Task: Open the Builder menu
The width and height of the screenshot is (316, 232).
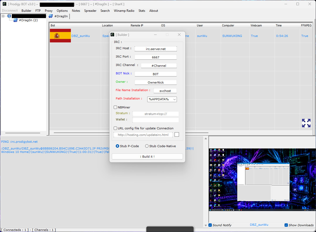Action: 27,11
